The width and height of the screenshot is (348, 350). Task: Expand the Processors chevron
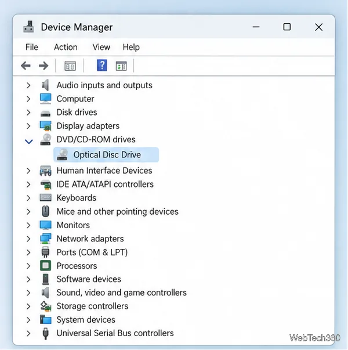pos(28,266)
